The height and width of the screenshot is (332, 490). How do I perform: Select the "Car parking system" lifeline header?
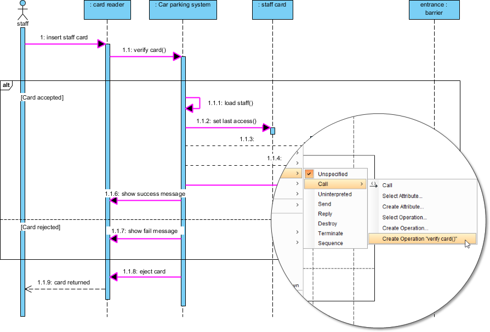(x=183, y=9)
